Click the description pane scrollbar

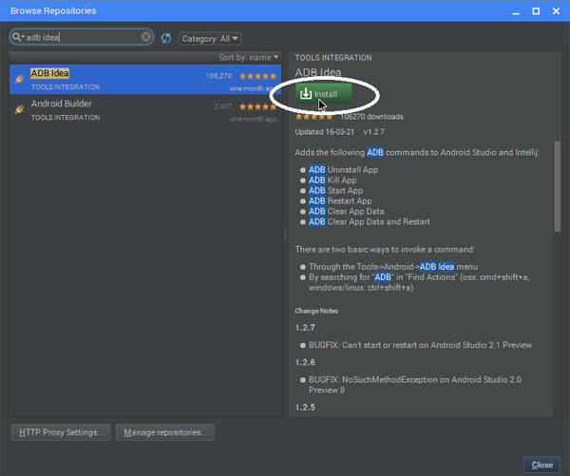pyautogui.click(x=558, y=186)
